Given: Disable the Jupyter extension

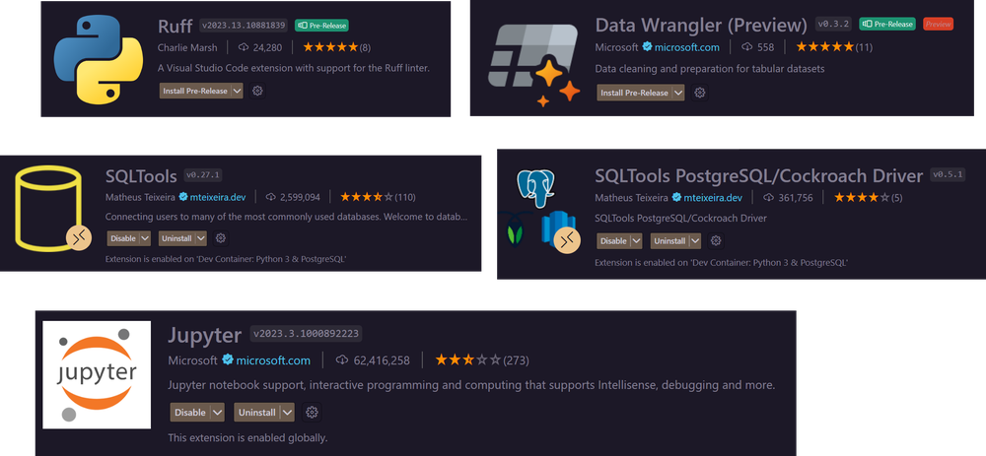Looking at the screenshot, I should click(x=190, y=413).
